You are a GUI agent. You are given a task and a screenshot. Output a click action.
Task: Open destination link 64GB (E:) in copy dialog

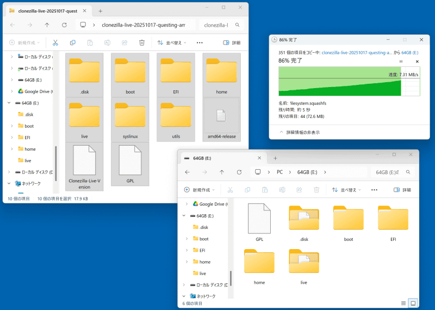(x=410, y=52)
